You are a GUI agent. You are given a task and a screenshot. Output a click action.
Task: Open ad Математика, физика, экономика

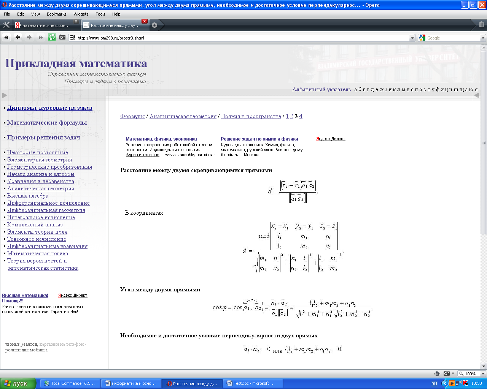coord(161,139)
